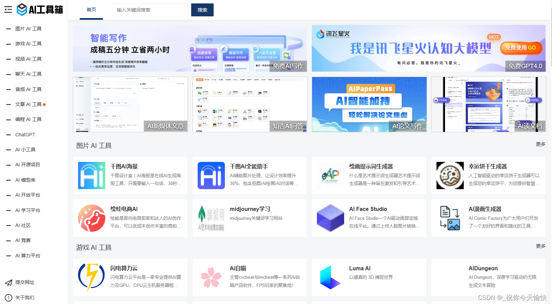Image resolution: width=552 pixels, height=304 pixels.
Task: Click the midjourney学习 site icon
Action: point(211,218)
